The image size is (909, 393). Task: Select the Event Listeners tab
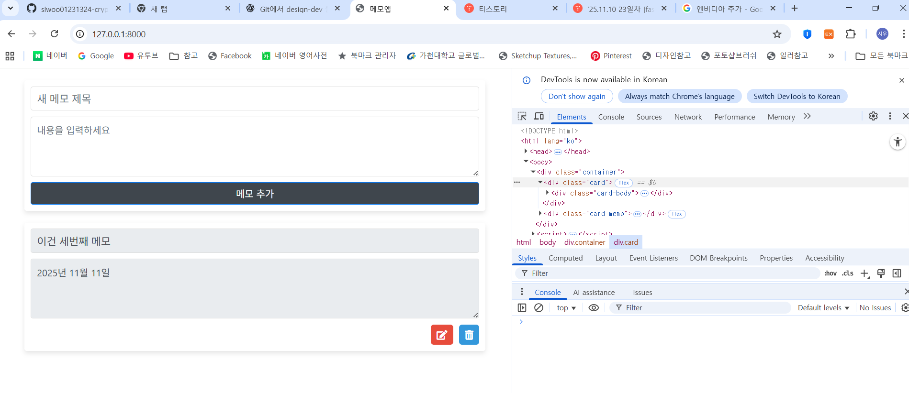pos(653,258)
